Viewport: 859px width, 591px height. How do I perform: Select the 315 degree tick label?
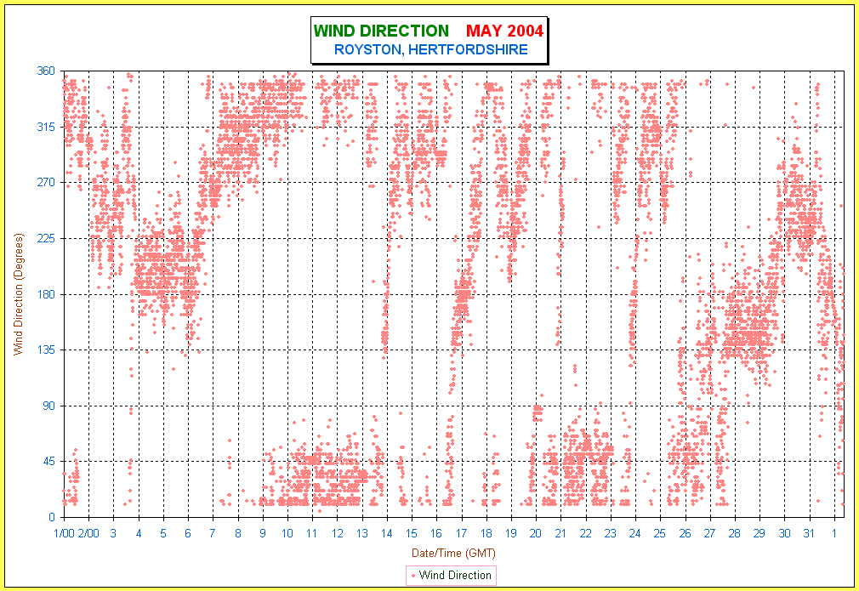tap(46, 128)
